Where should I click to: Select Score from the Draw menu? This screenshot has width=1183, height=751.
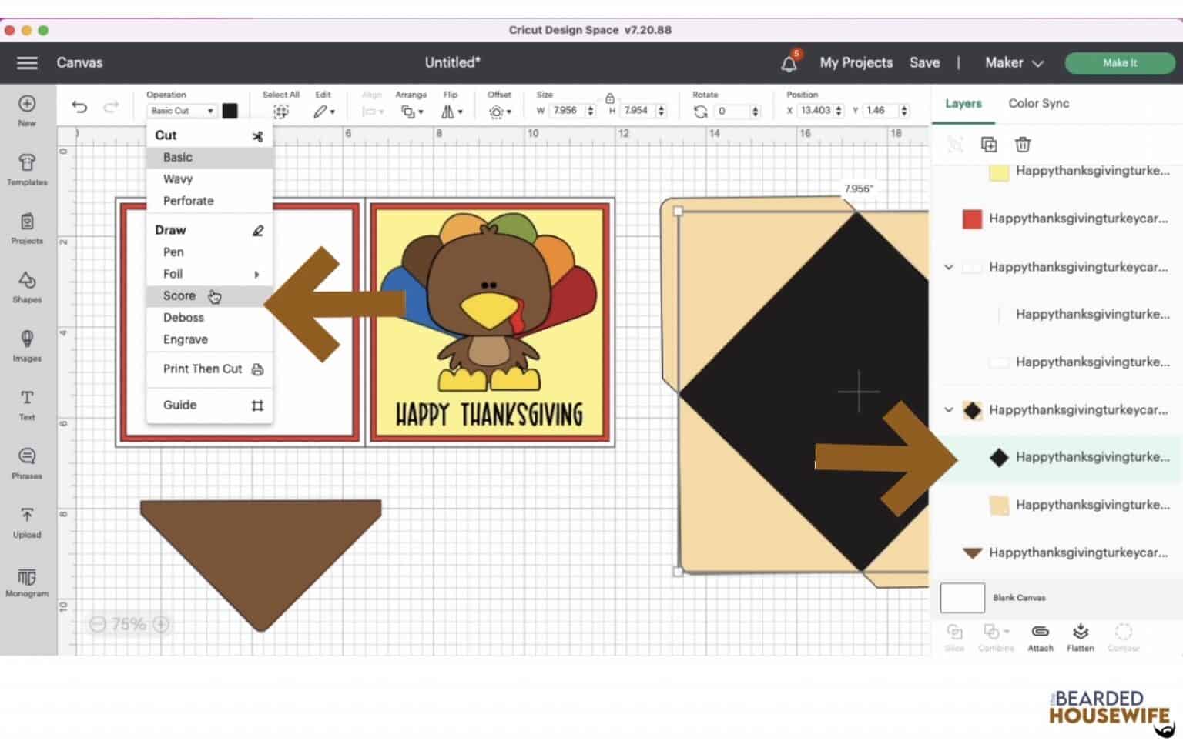point(179,295)
